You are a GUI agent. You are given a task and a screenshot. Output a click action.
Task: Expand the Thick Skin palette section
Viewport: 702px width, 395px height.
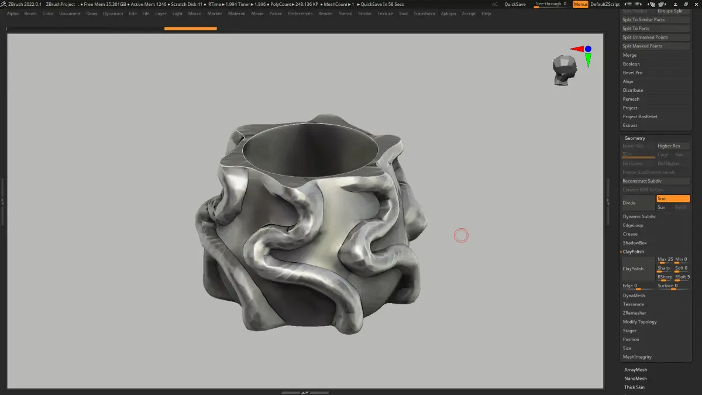634,387
